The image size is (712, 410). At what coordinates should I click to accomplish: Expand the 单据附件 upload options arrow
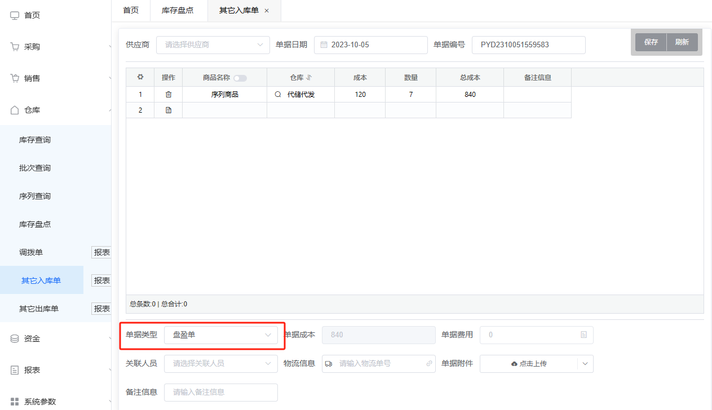click(x=585, y=364)
